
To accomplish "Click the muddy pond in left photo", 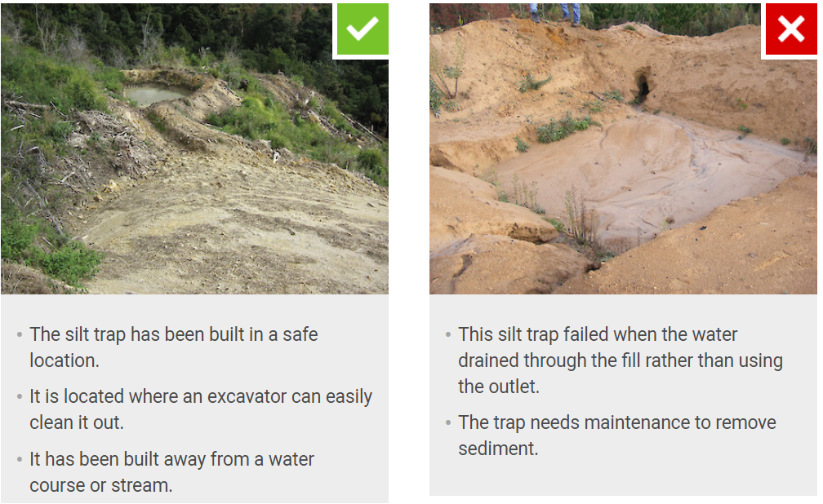I will 156,95.
